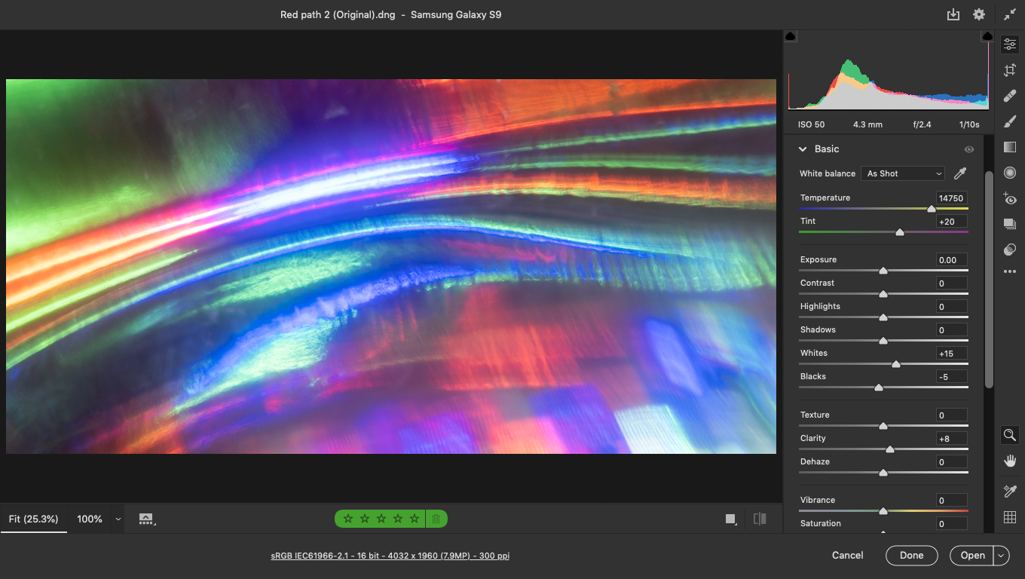1025x579 pixels.
Task: Toggle Basic panel visibility eye icon
Action: [x=969, y=149]
